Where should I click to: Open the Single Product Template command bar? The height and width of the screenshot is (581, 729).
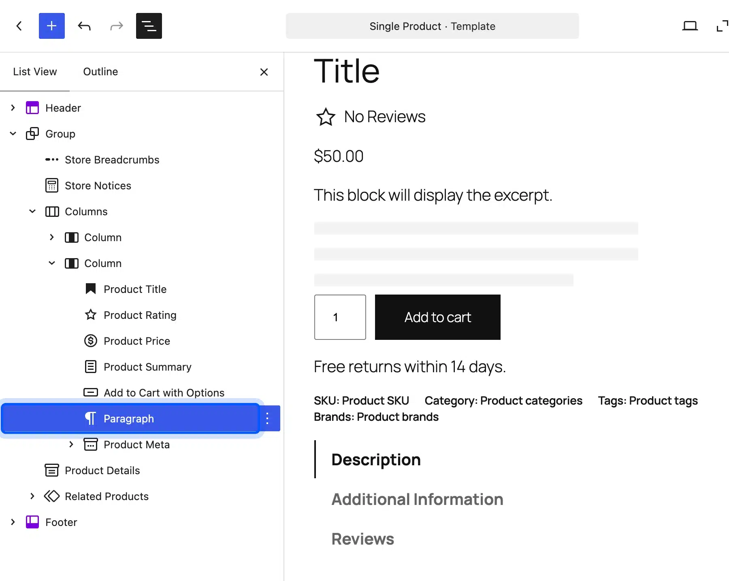pos(432,26)
